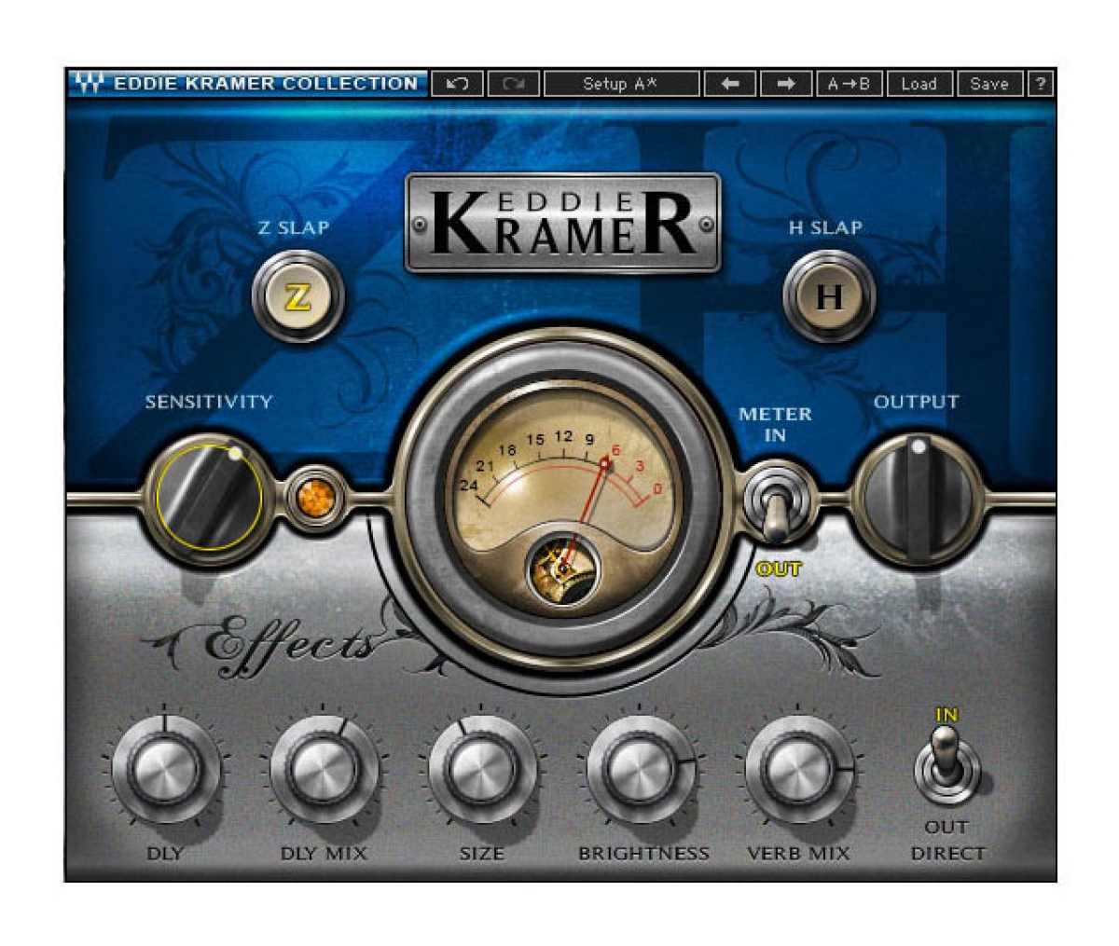
Task: Click the yellow OUT label under meter switch
Action: click(x=779, y=569)
